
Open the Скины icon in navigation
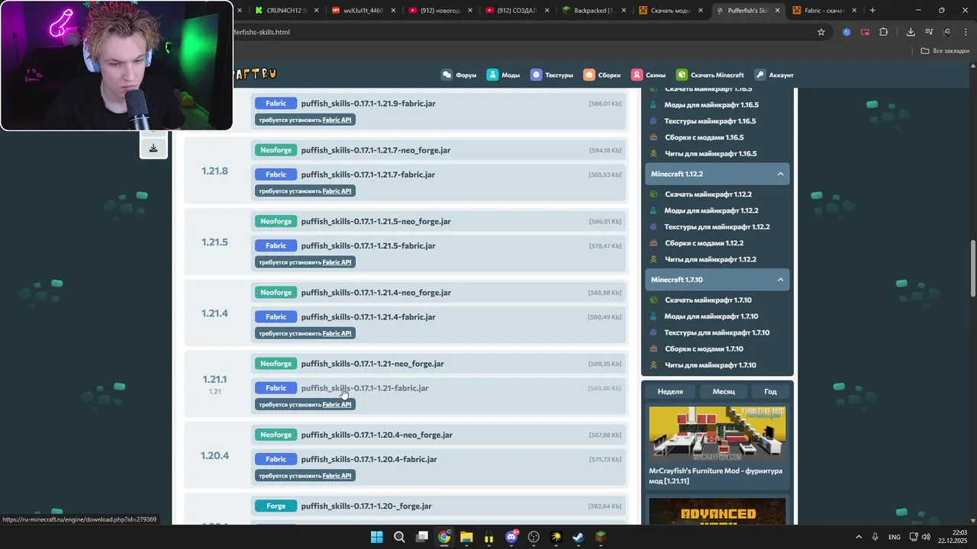click(637, 75)
